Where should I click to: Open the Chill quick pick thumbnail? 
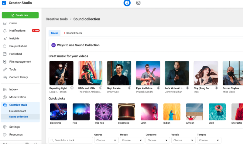pos(217,112)
